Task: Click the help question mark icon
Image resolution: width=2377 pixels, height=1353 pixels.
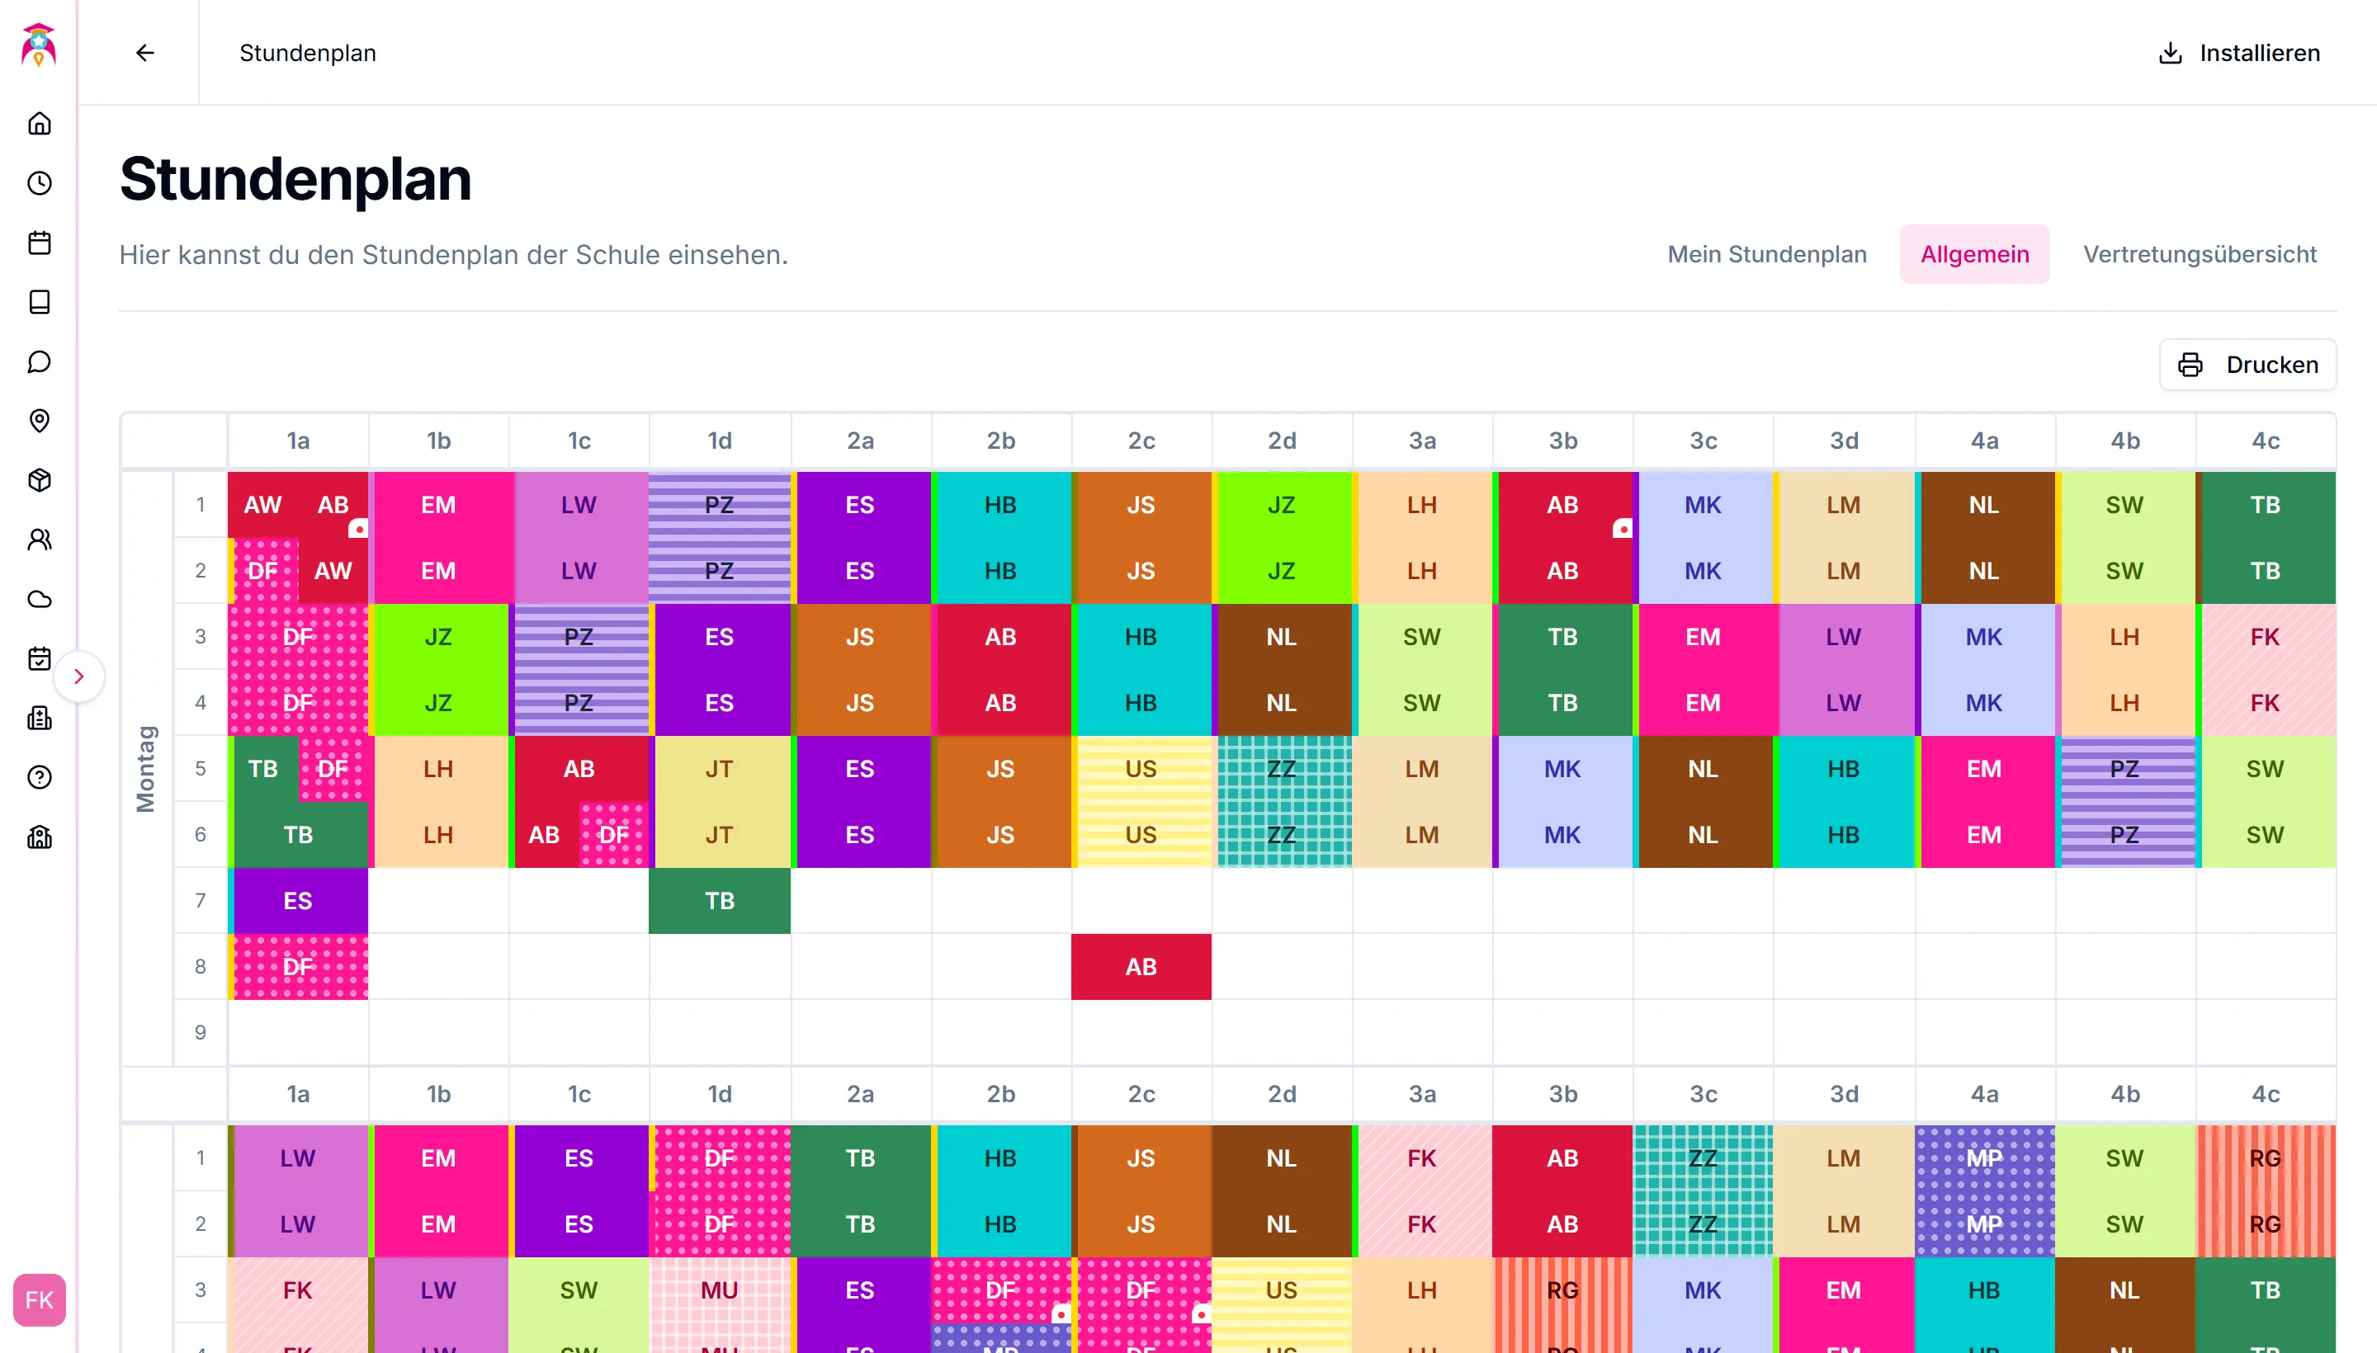Action: coord(39,778)
